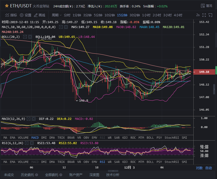
Task: Toggle 对数 logarithmic scale
Action: 199,168
